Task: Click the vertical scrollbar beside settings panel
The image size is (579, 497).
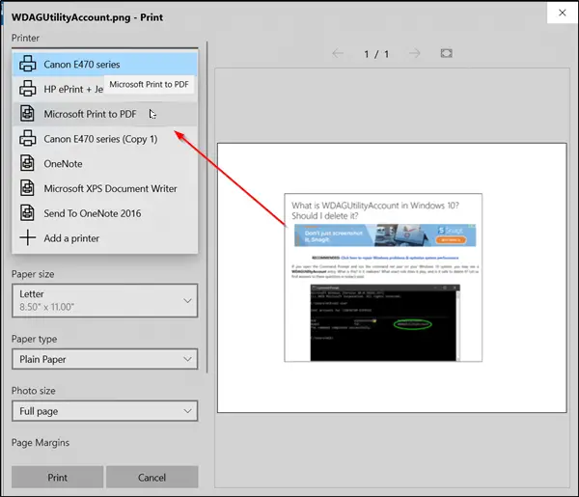Action: 207,207
